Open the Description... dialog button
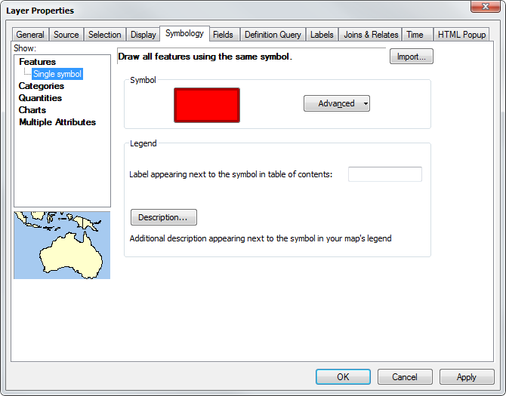Image resolution: width=506 pixels, height=396 pixels. click(163, 217)
